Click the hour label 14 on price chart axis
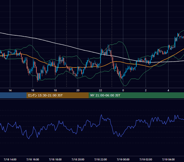184x162 pixels. (10, 90)
